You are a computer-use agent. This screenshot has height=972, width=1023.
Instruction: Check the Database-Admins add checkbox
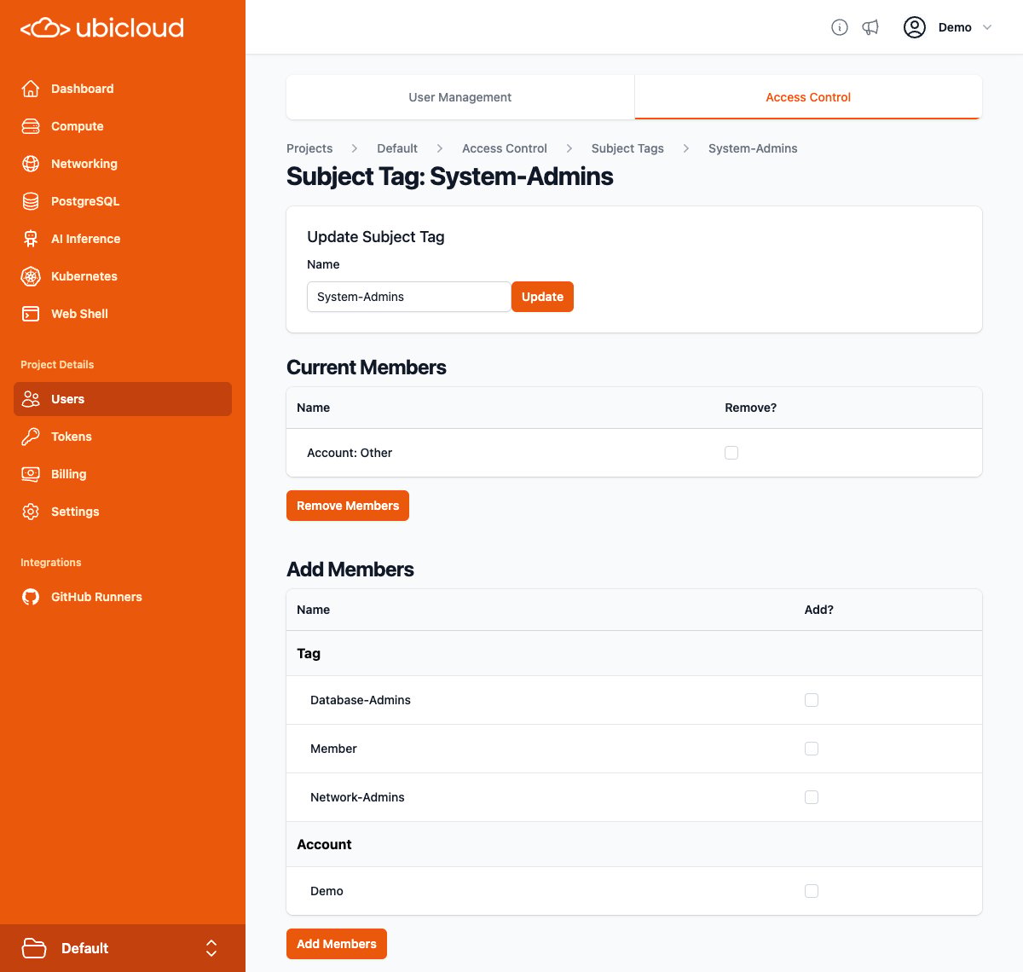click(812, 700)
